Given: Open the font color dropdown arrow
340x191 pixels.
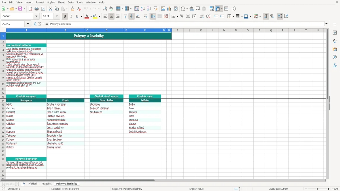Looking at the screenshot, I should [x=91, y=16].
